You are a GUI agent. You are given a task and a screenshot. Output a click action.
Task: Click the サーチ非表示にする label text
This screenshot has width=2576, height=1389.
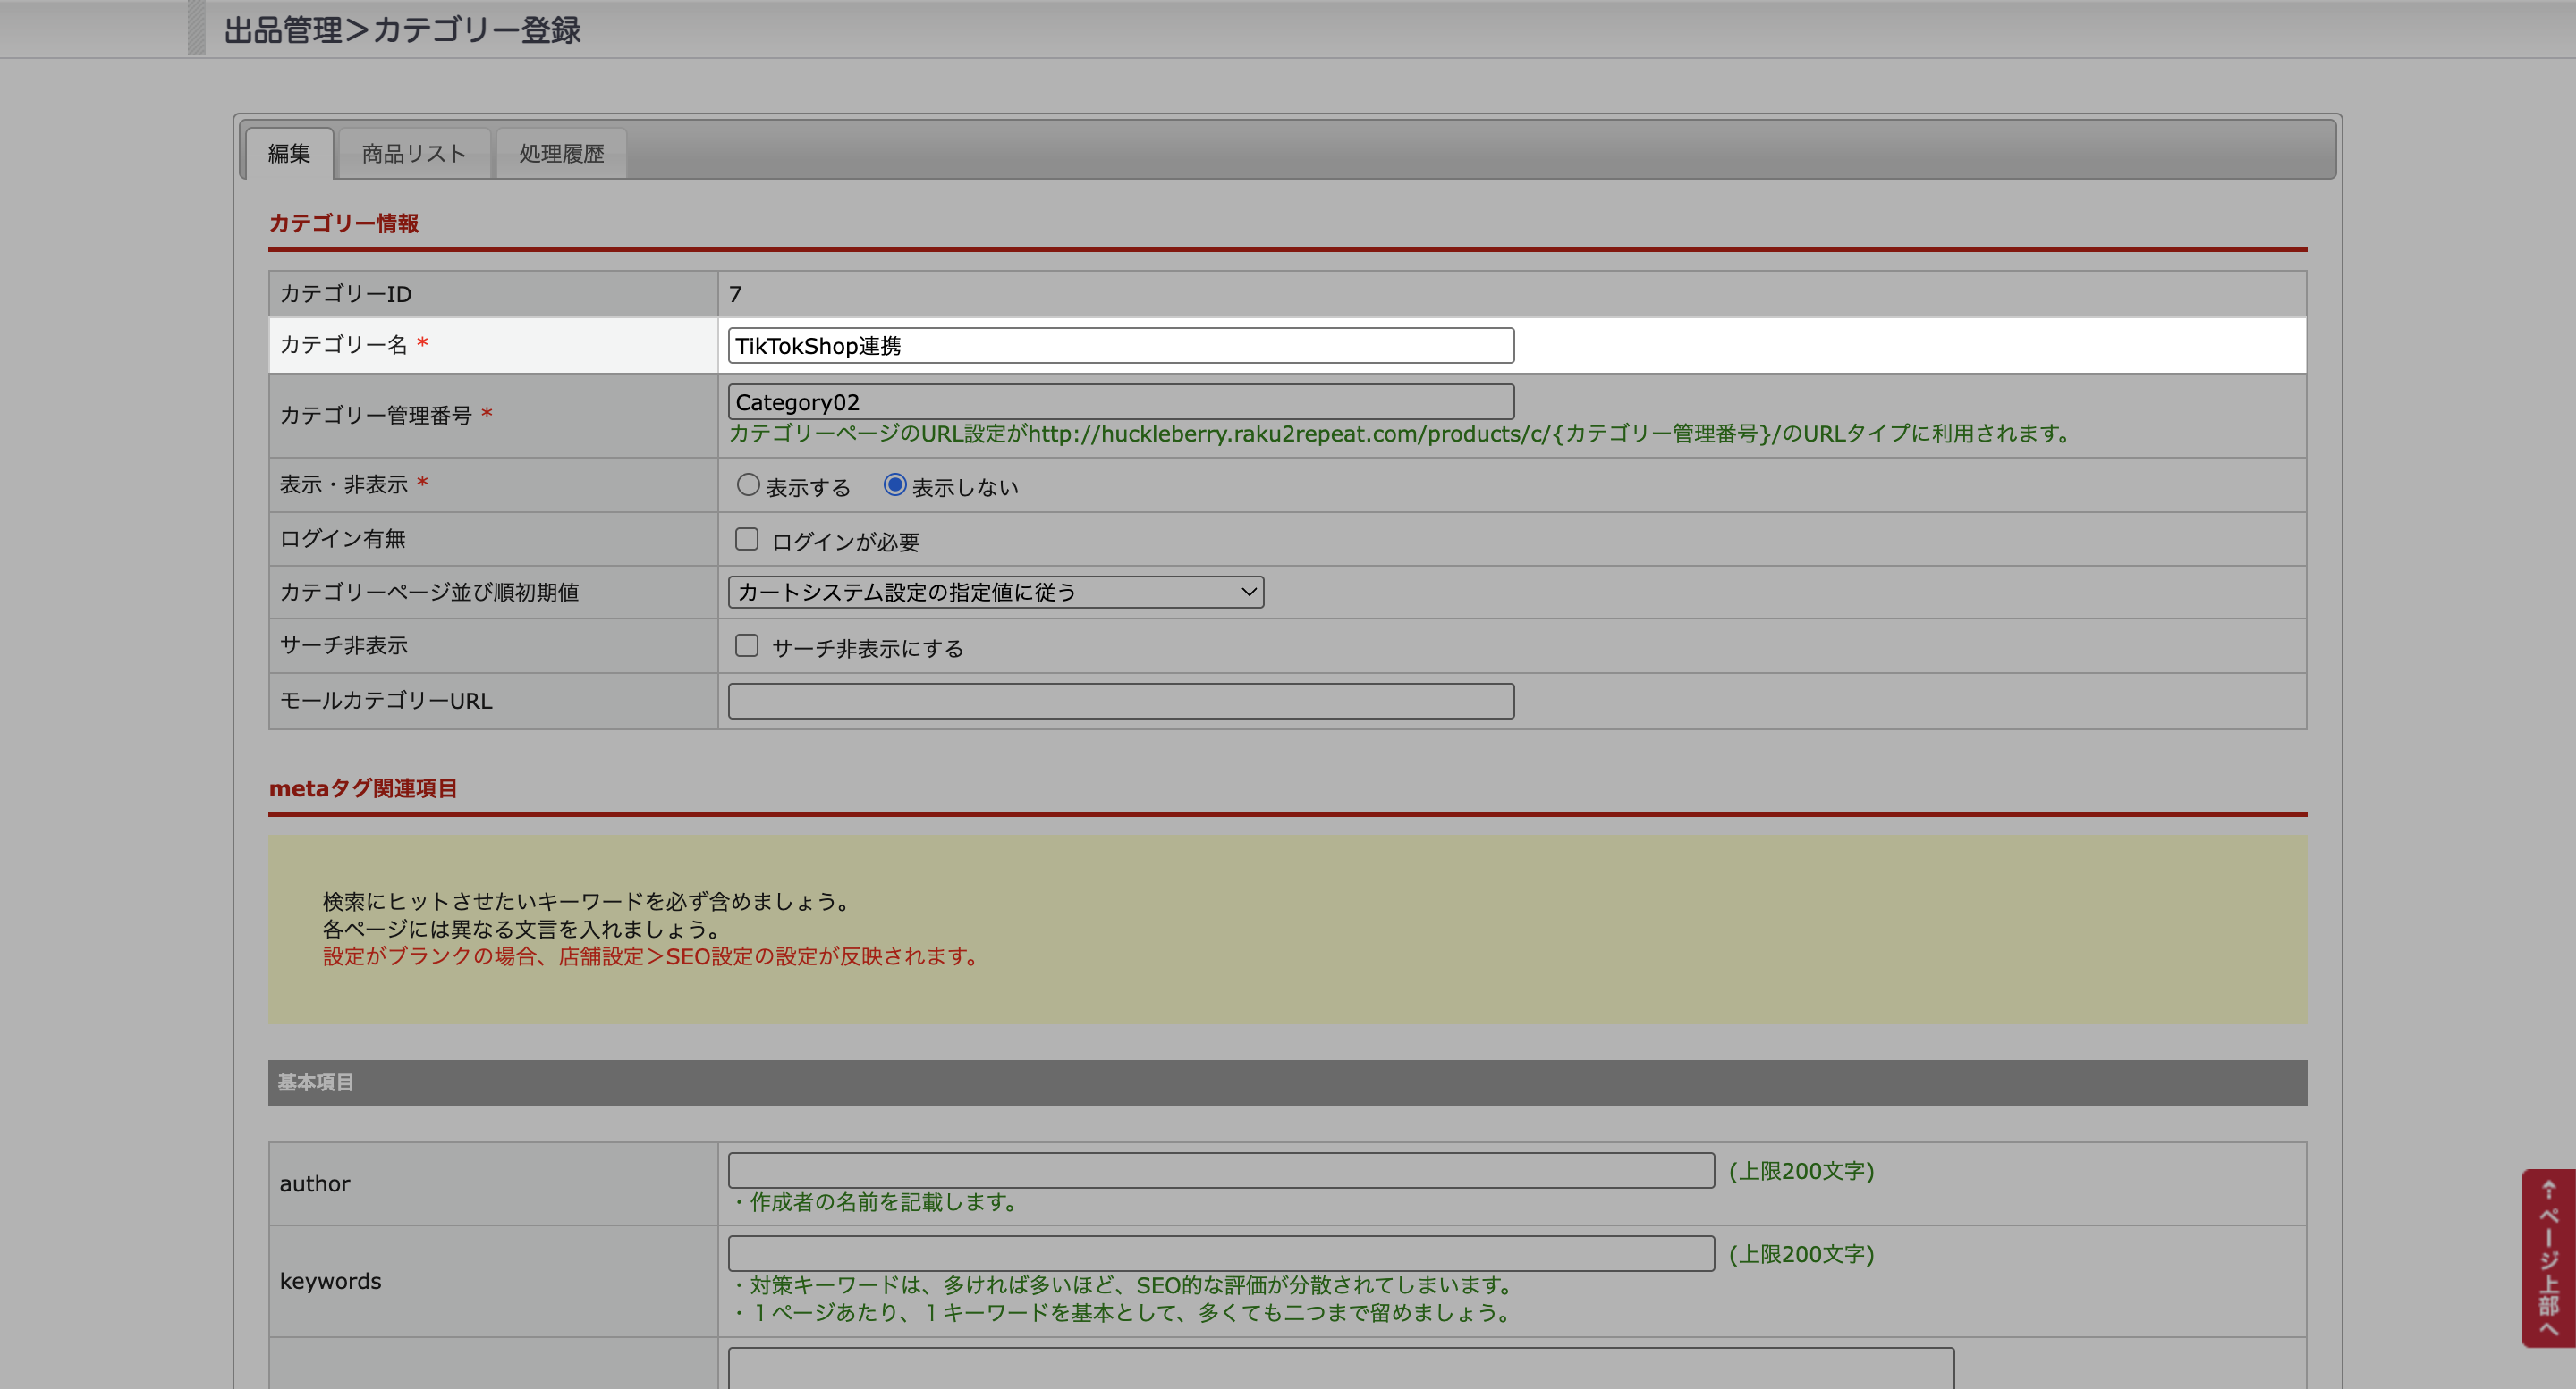867,649
